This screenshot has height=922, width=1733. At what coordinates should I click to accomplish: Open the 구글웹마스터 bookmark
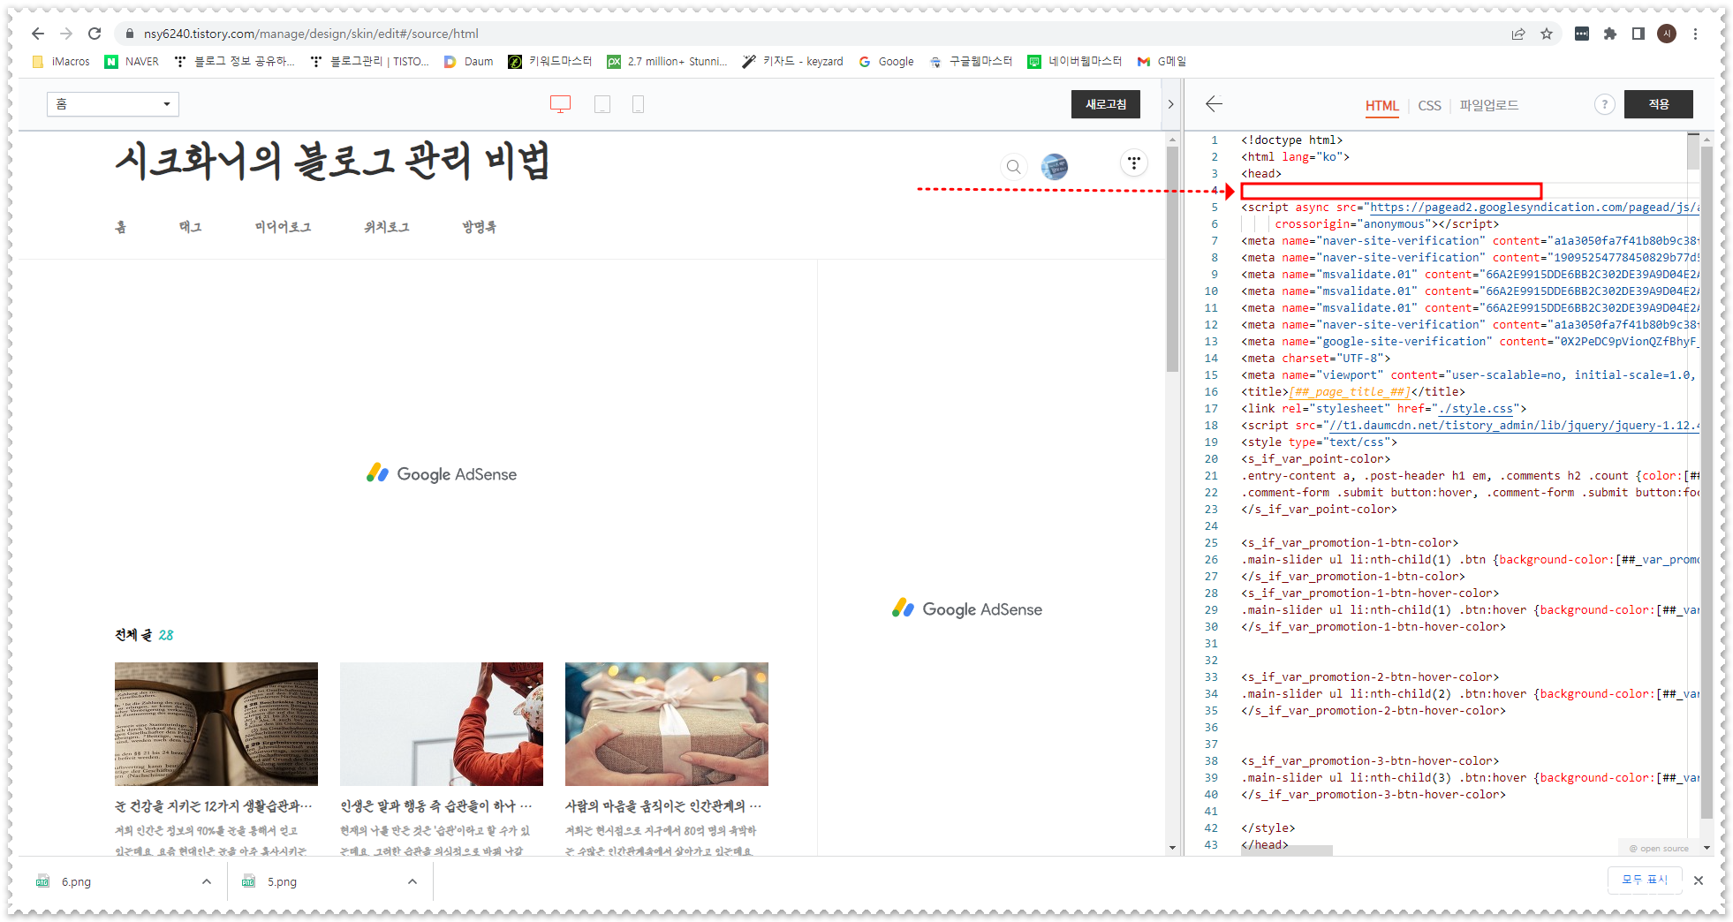(970, 61)
